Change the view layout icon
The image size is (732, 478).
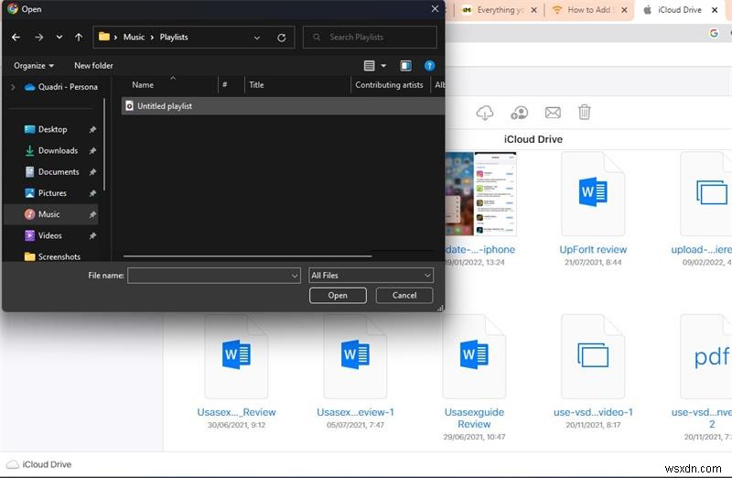point(370,66)
